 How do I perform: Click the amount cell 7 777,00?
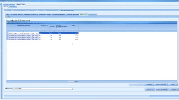(73, 35)
